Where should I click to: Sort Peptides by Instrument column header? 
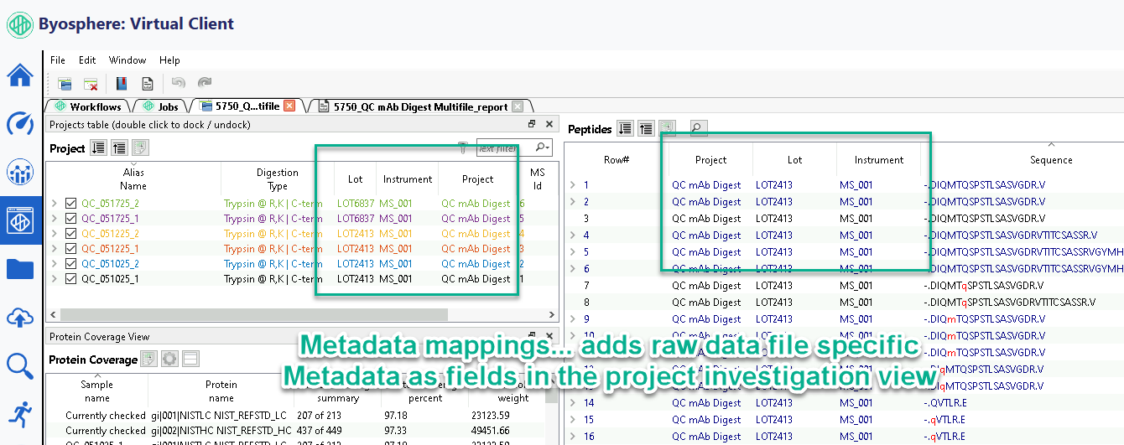[x=878, y=160]
